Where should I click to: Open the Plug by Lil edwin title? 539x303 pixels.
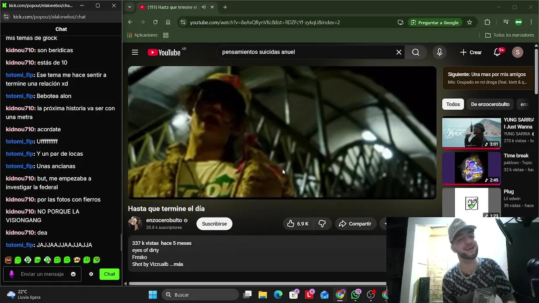point(509,191)
